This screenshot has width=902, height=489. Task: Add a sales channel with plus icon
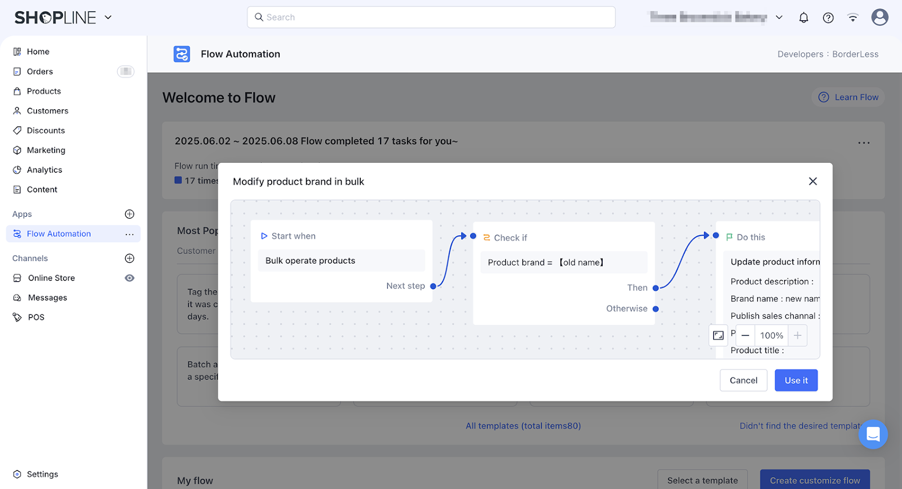click(130, 259)
